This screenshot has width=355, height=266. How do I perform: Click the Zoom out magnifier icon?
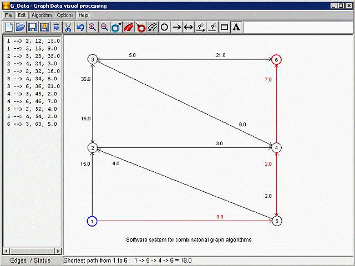click(104, 27)
